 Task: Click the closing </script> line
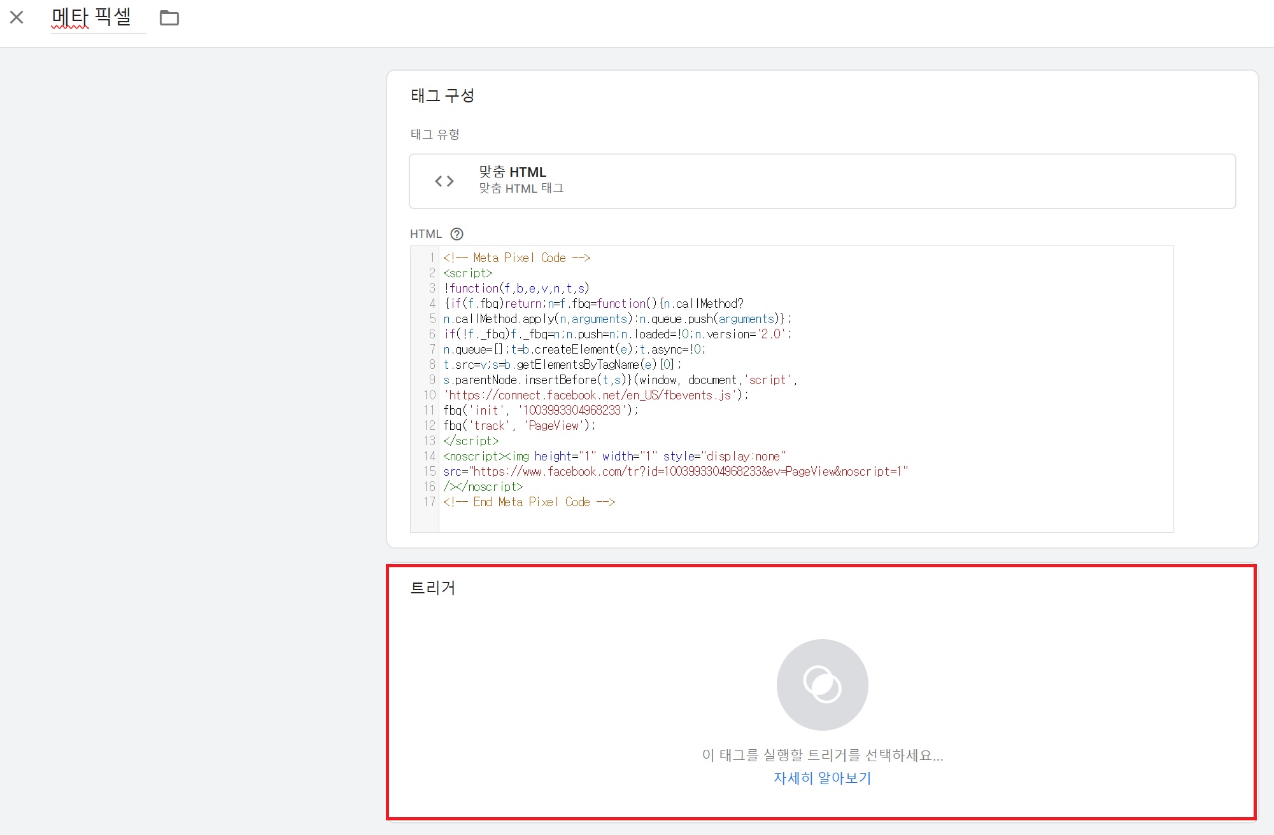[471, 441]
